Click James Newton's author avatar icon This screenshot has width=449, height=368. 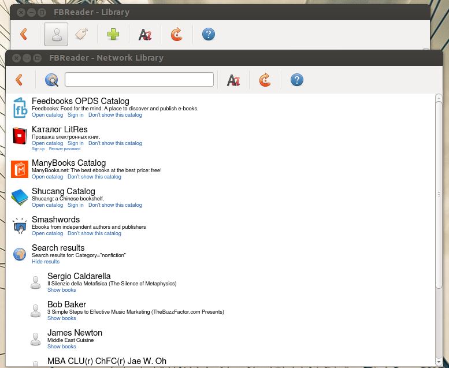click(x=35, y=339)
